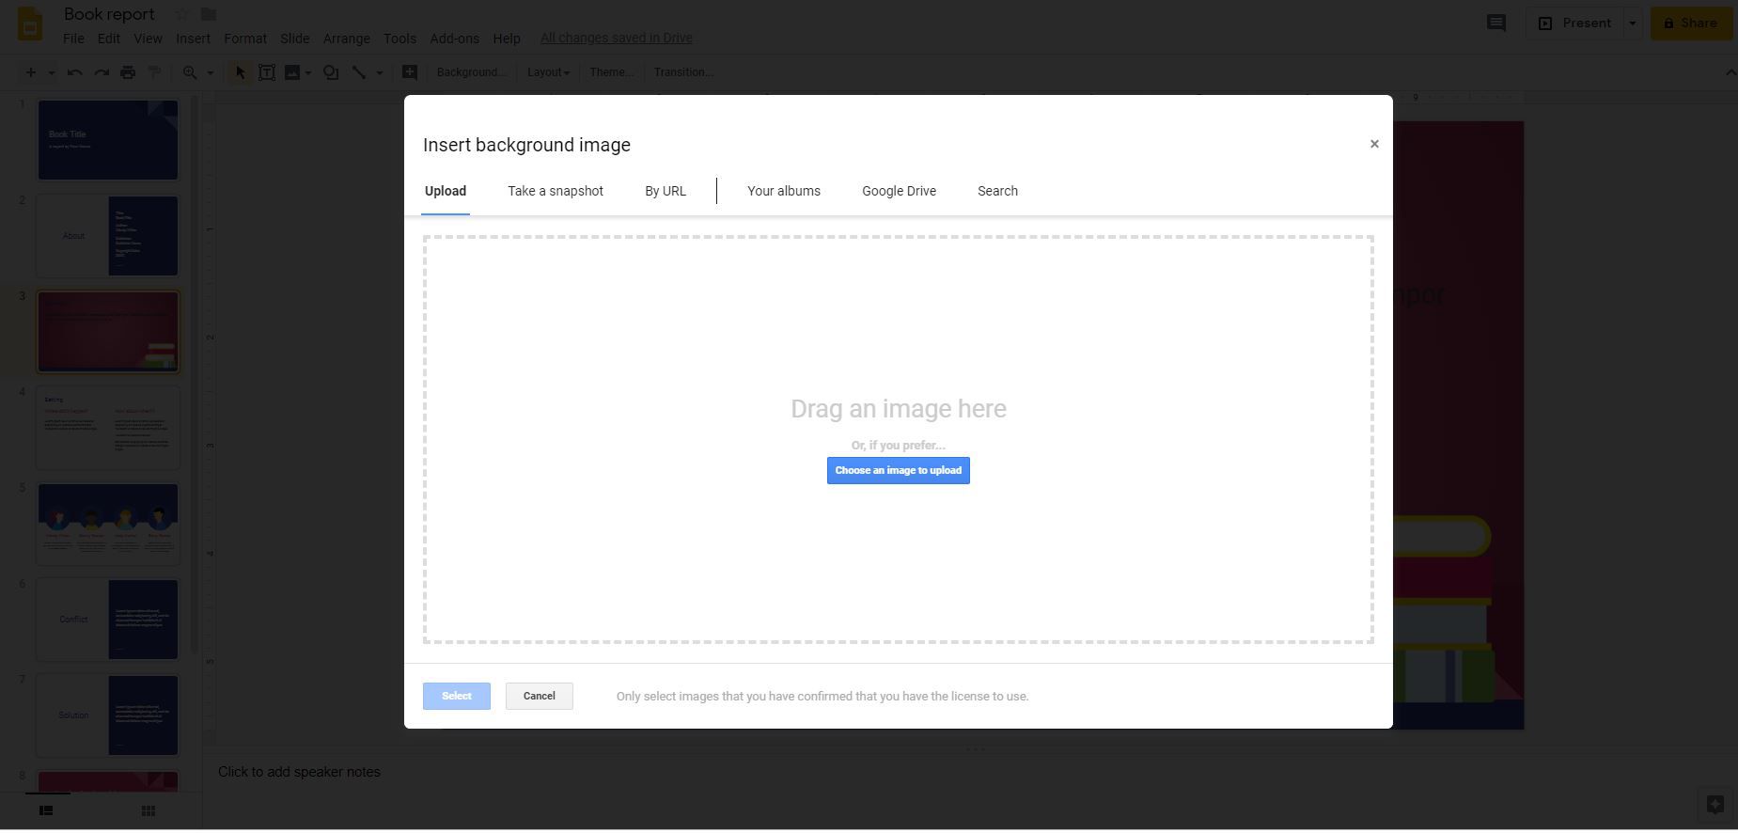
Task: Click the Present button
Action: (x=1574, y=24)
